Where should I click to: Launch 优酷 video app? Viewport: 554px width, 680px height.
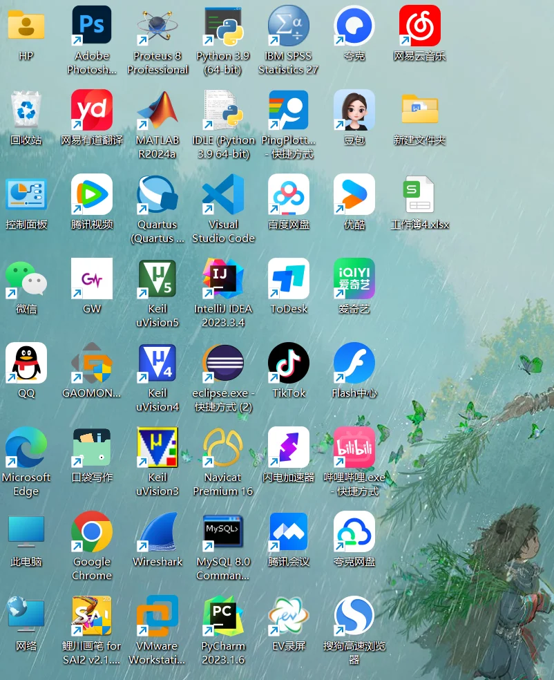[x=354, y=194]
